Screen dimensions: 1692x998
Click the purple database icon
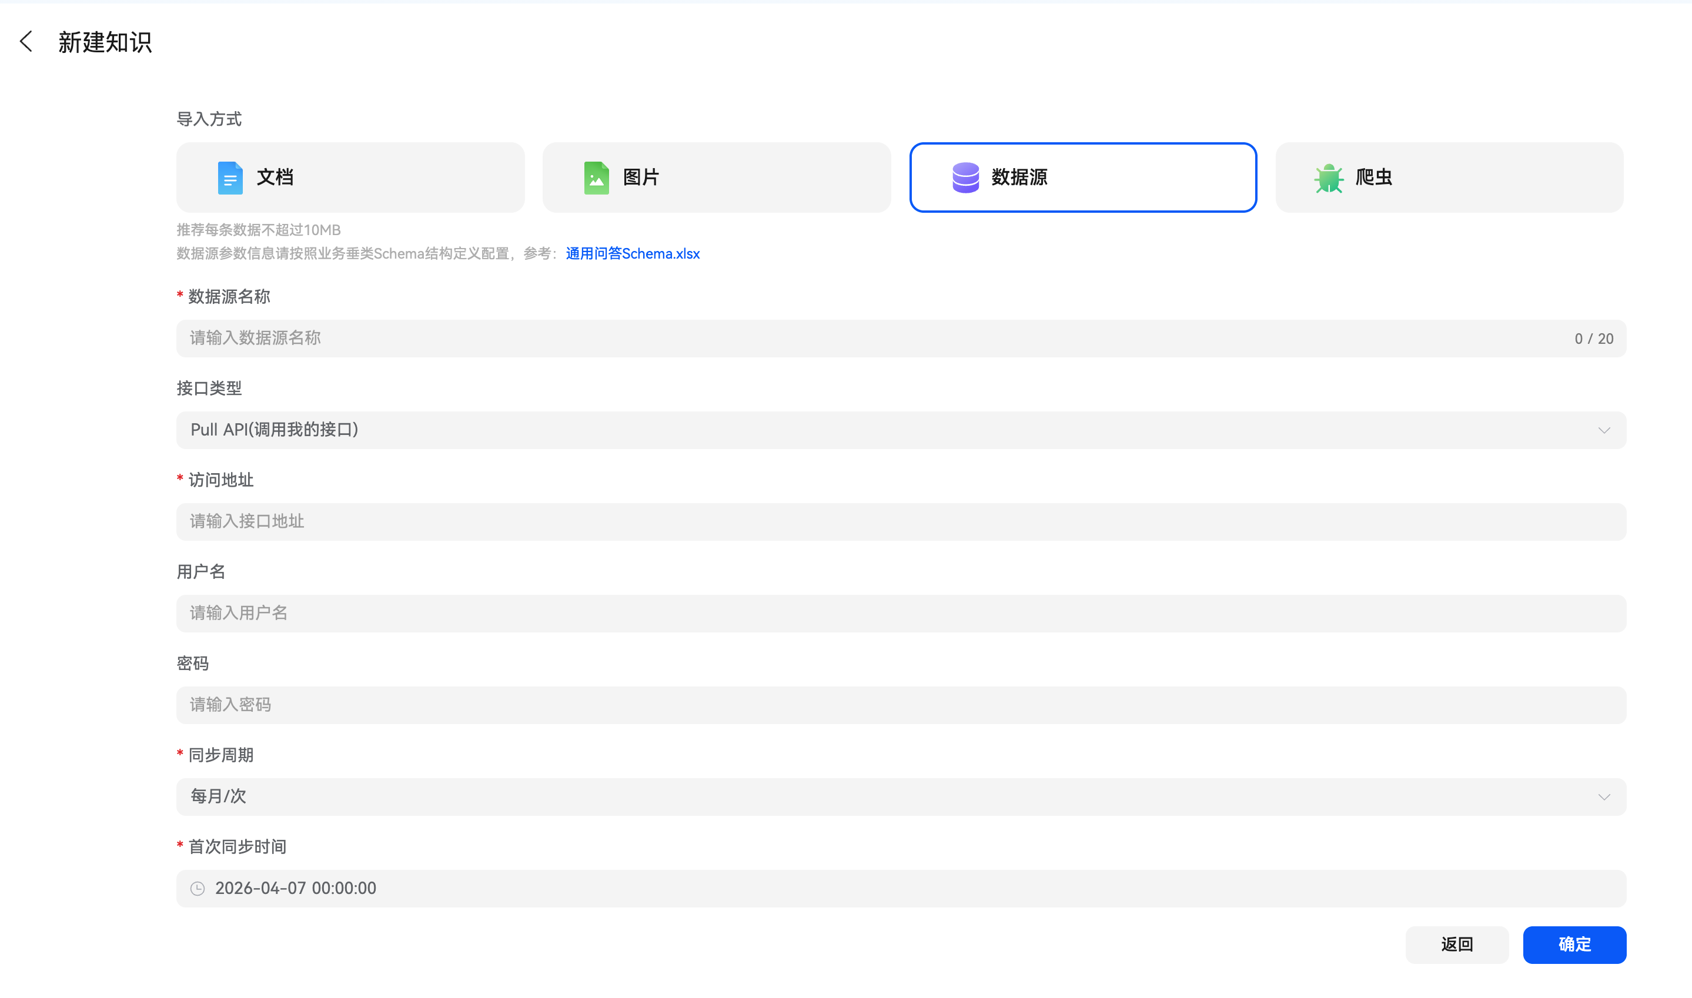(965, 178)
